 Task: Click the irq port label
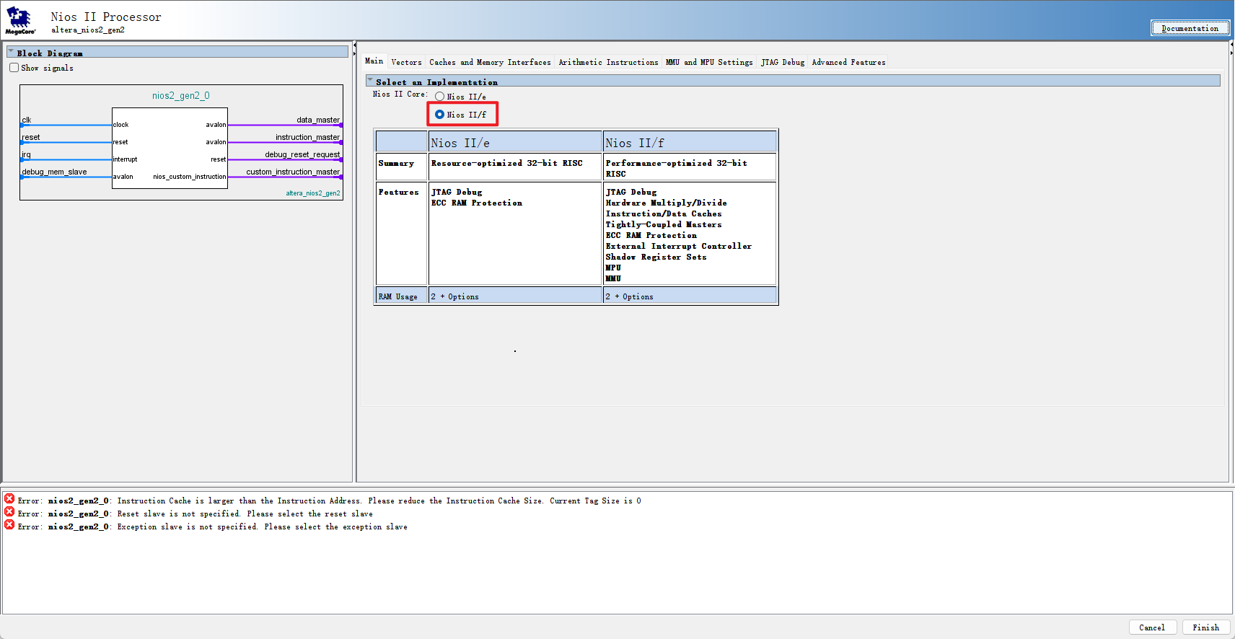(26, 154)
